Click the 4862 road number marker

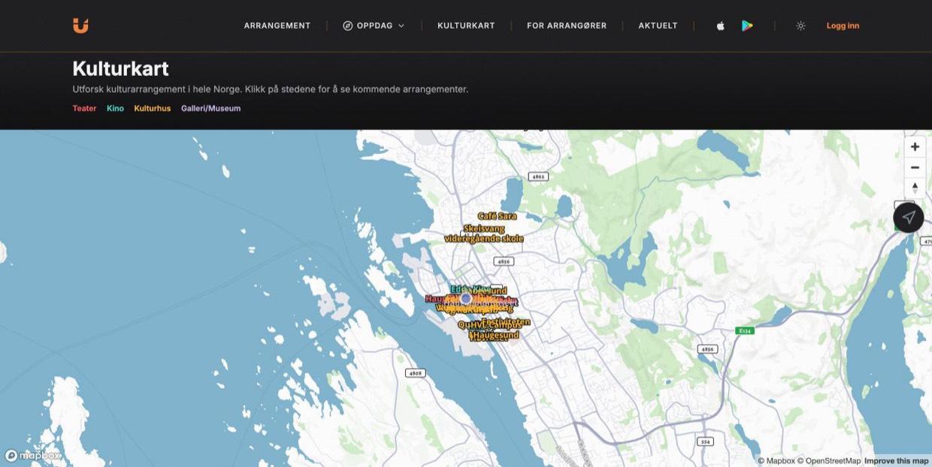pos(537,176)
